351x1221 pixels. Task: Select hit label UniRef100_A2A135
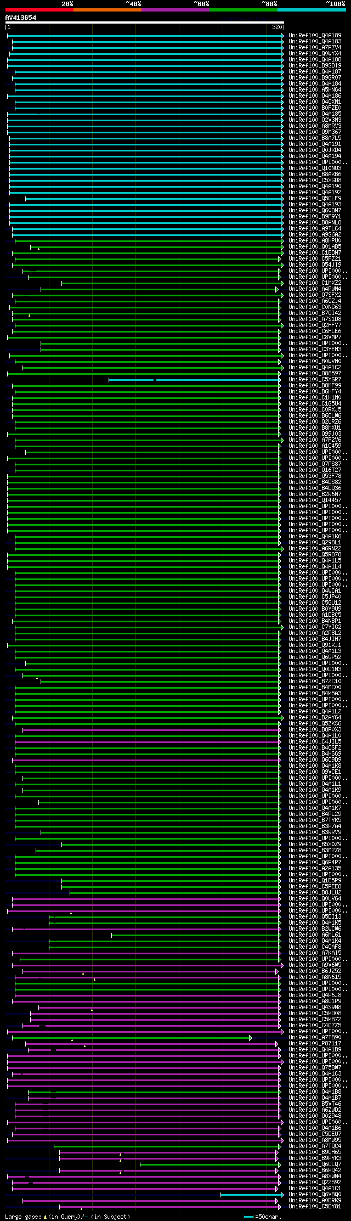click(x=315, y=869)
